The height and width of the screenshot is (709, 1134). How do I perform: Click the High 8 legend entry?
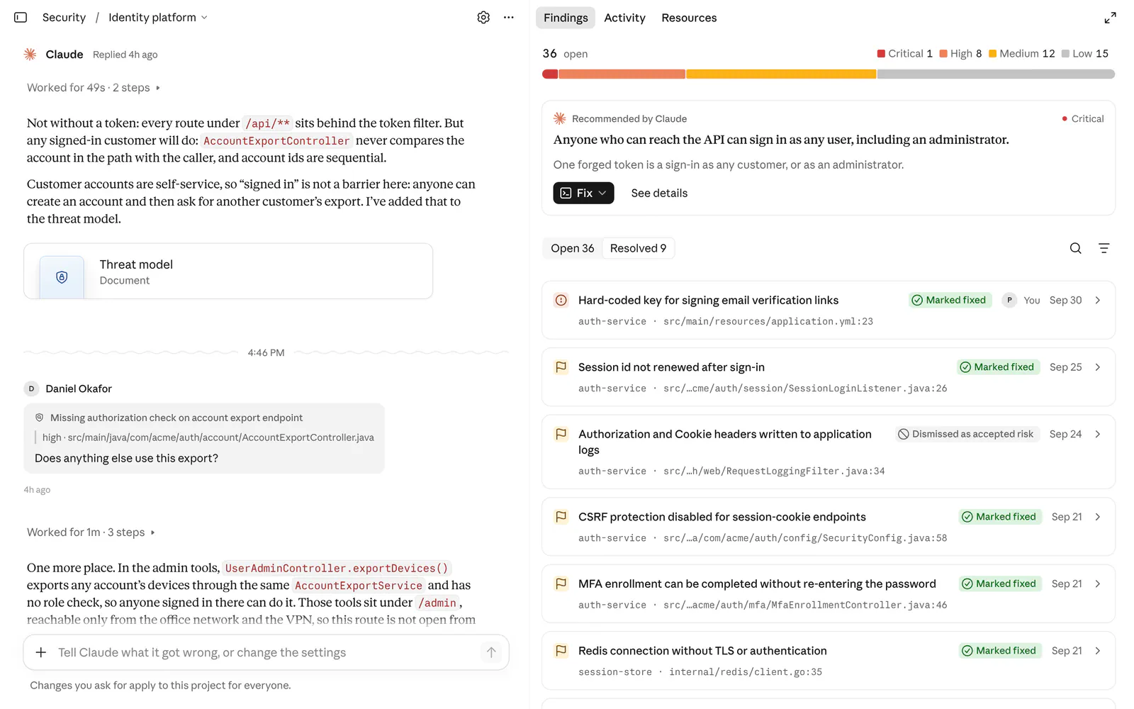961,53
